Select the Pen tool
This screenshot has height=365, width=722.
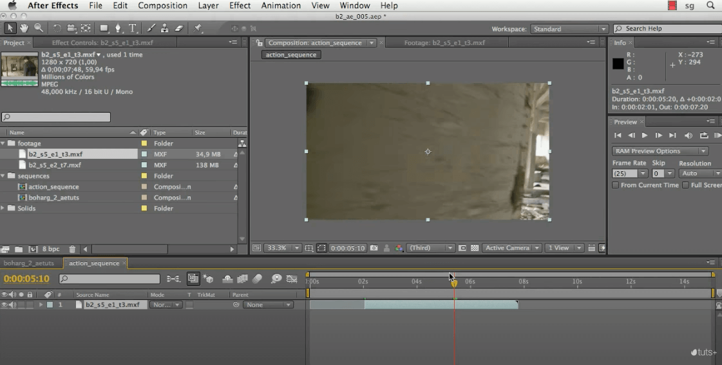[x=118, y=28]
